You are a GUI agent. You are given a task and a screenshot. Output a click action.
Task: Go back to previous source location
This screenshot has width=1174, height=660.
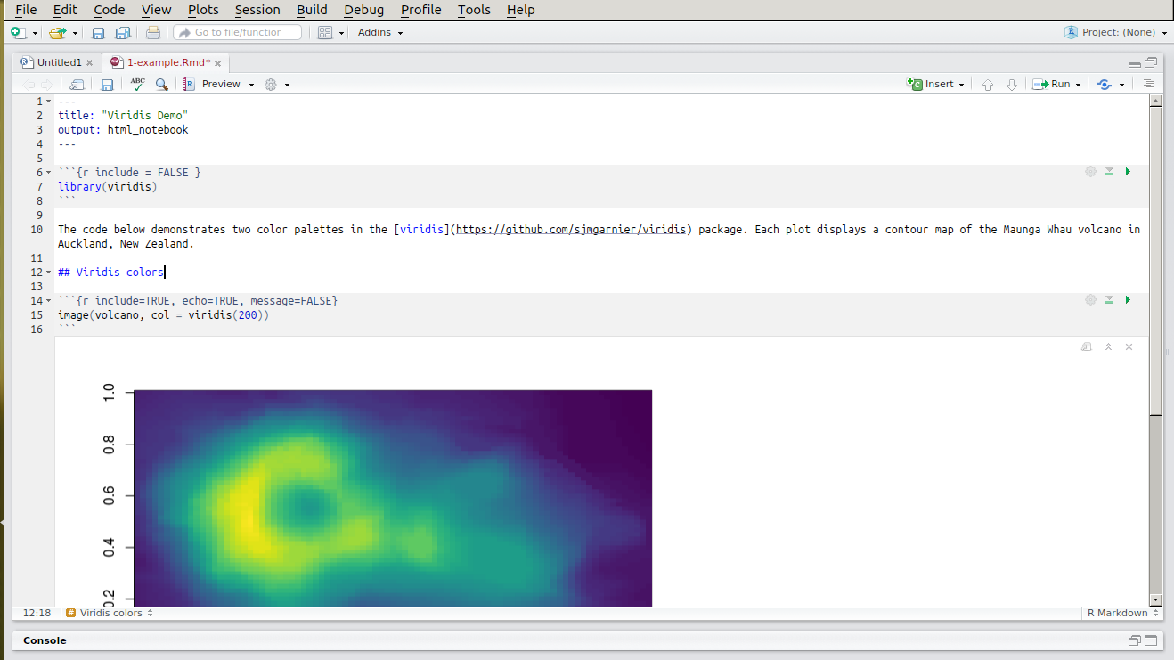[x=29, y=85]
